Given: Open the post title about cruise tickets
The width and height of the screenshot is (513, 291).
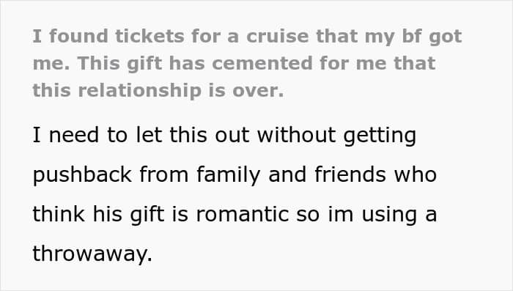Looking at the screenshot, I should [247, 63].
